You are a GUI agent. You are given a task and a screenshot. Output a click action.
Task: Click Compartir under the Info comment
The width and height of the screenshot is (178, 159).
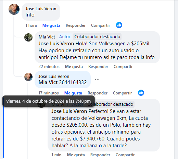[x=101, y=25]
